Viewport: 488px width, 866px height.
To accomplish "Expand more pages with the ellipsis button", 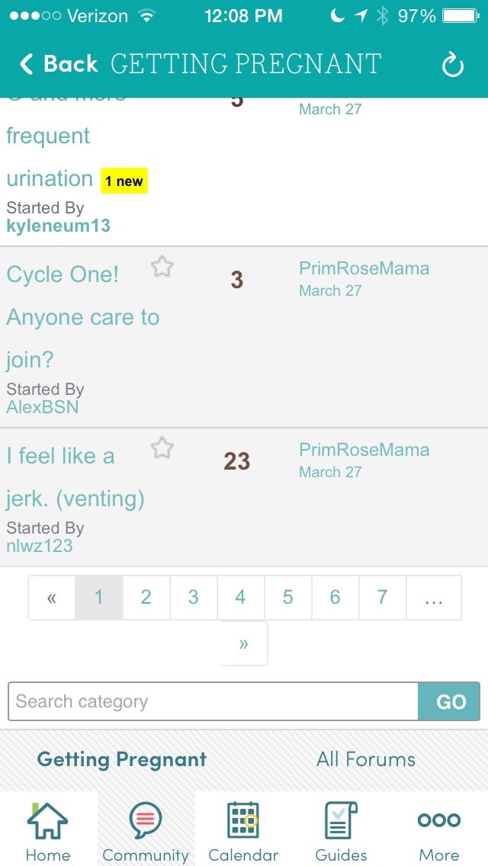I will click(434, 598).
